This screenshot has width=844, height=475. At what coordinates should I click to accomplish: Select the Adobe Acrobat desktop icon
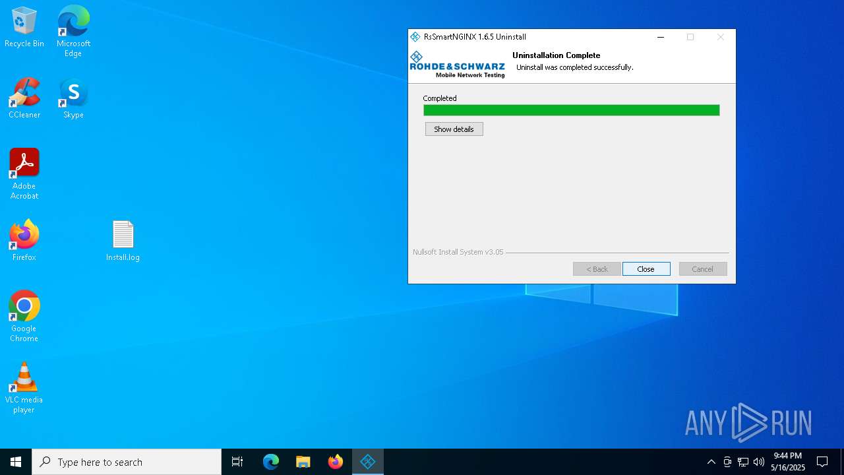coord(24,174)
